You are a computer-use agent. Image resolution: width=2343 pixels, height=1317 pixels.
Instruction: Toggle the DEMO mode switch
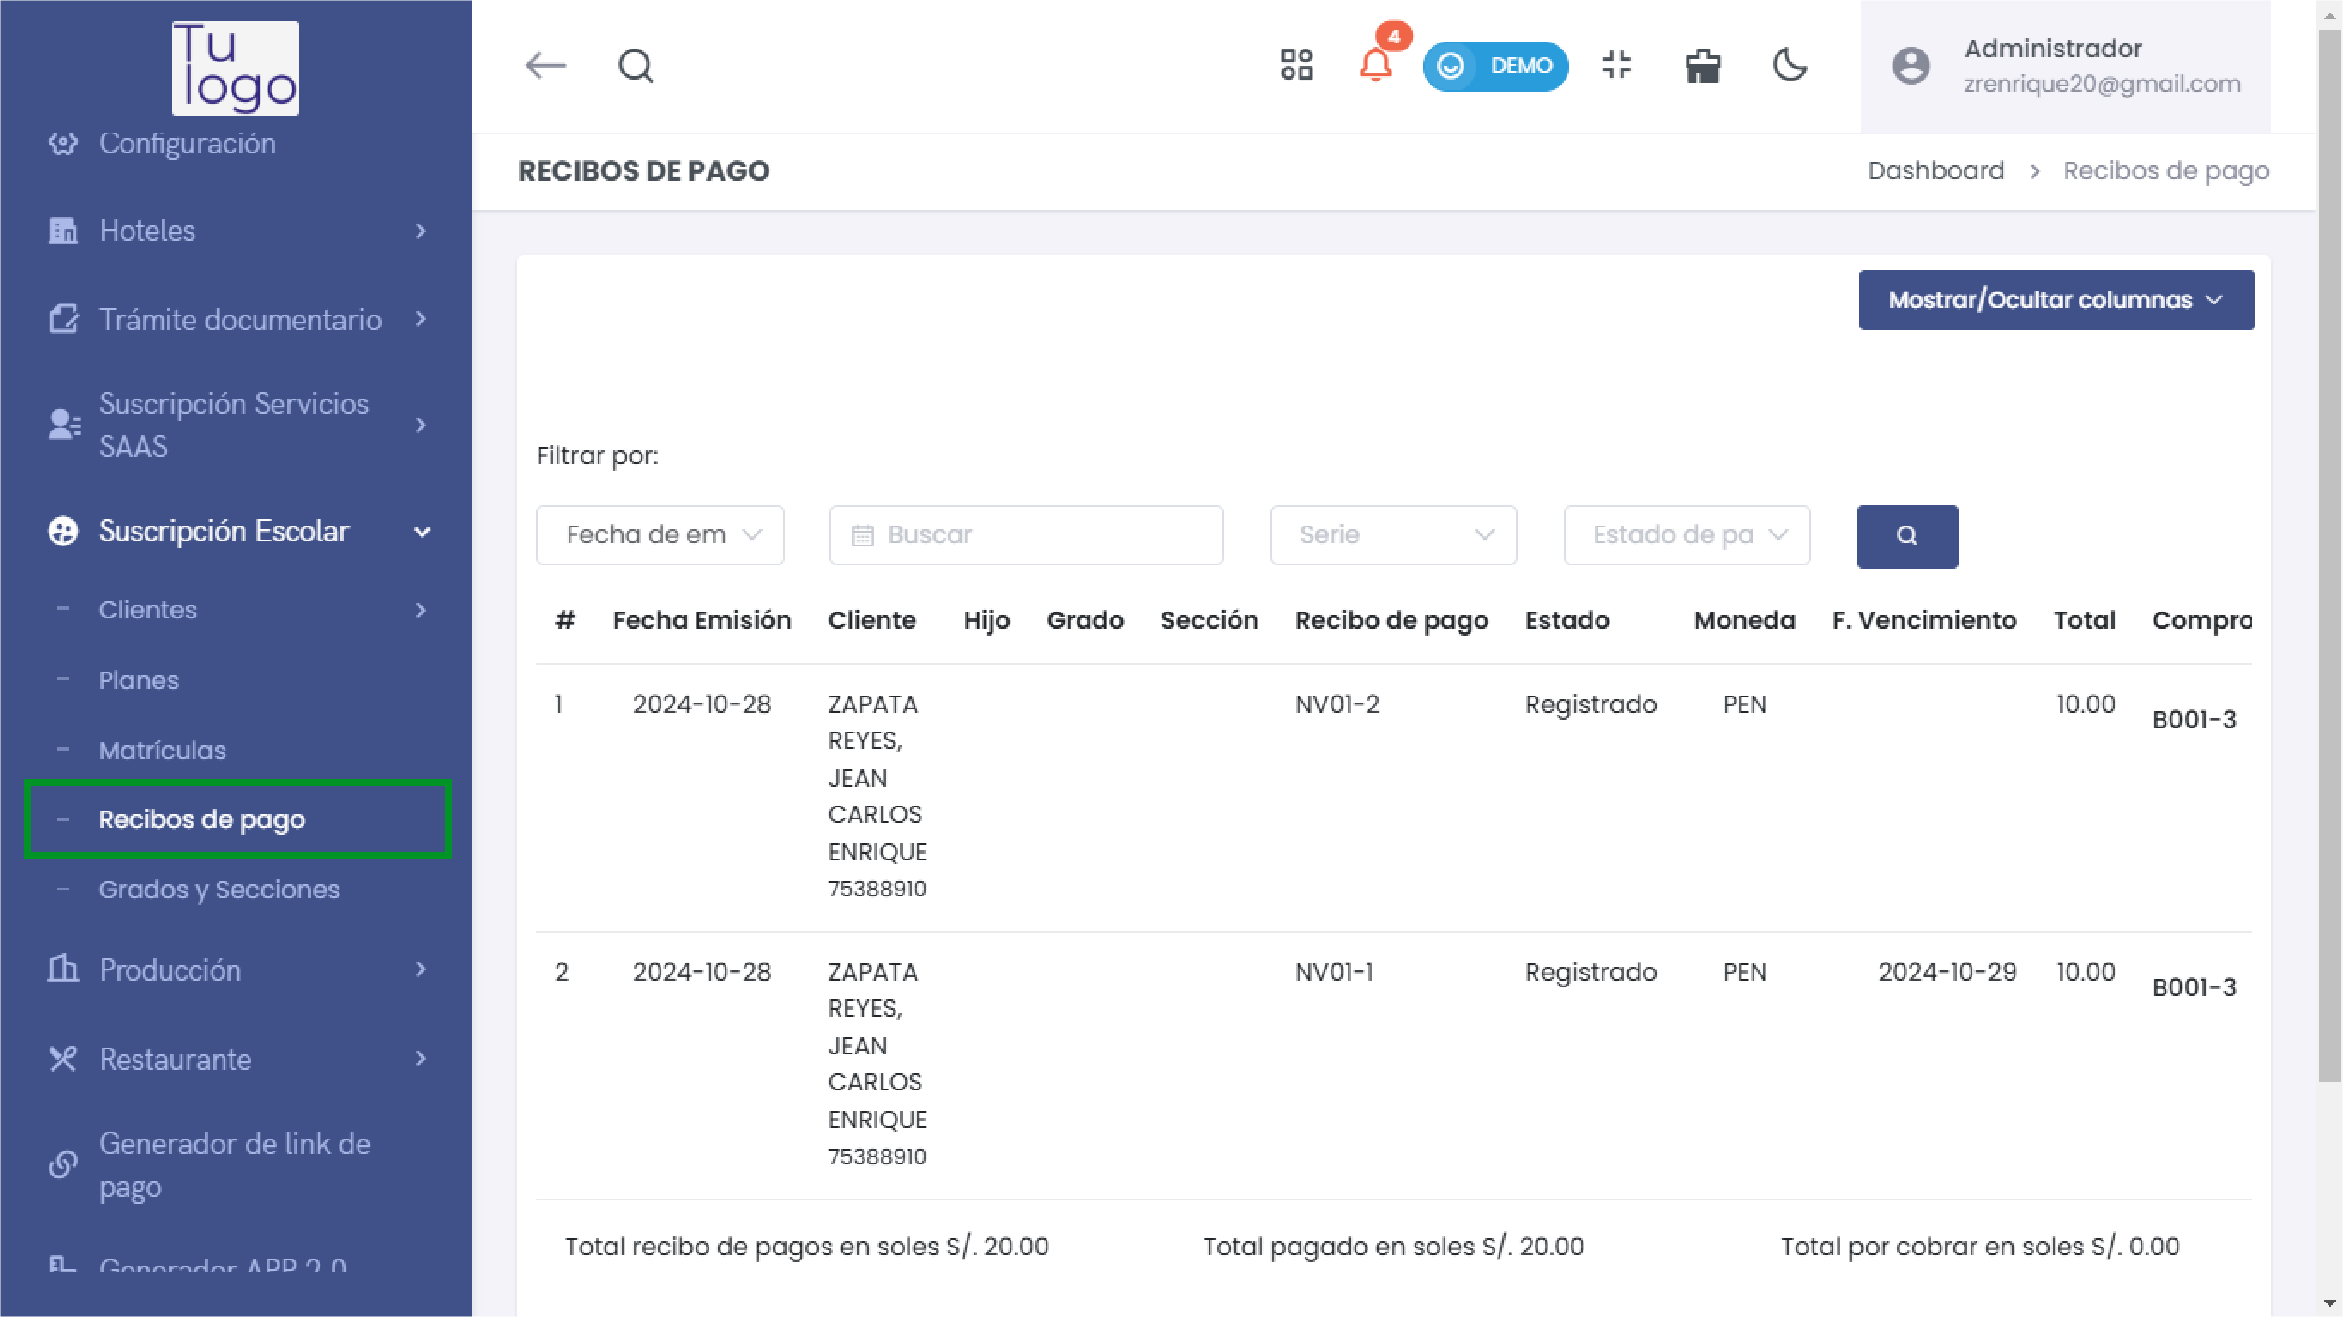pos(1494,65)
